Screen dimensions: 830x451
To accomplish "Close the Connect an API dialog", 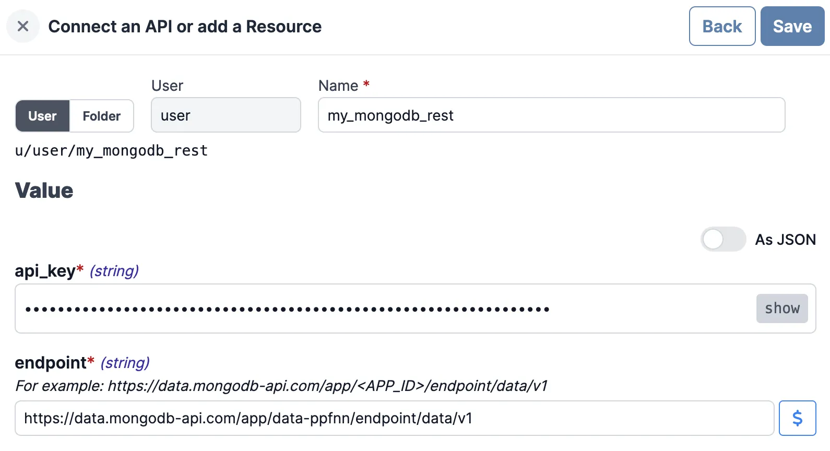I will [22, 26].
